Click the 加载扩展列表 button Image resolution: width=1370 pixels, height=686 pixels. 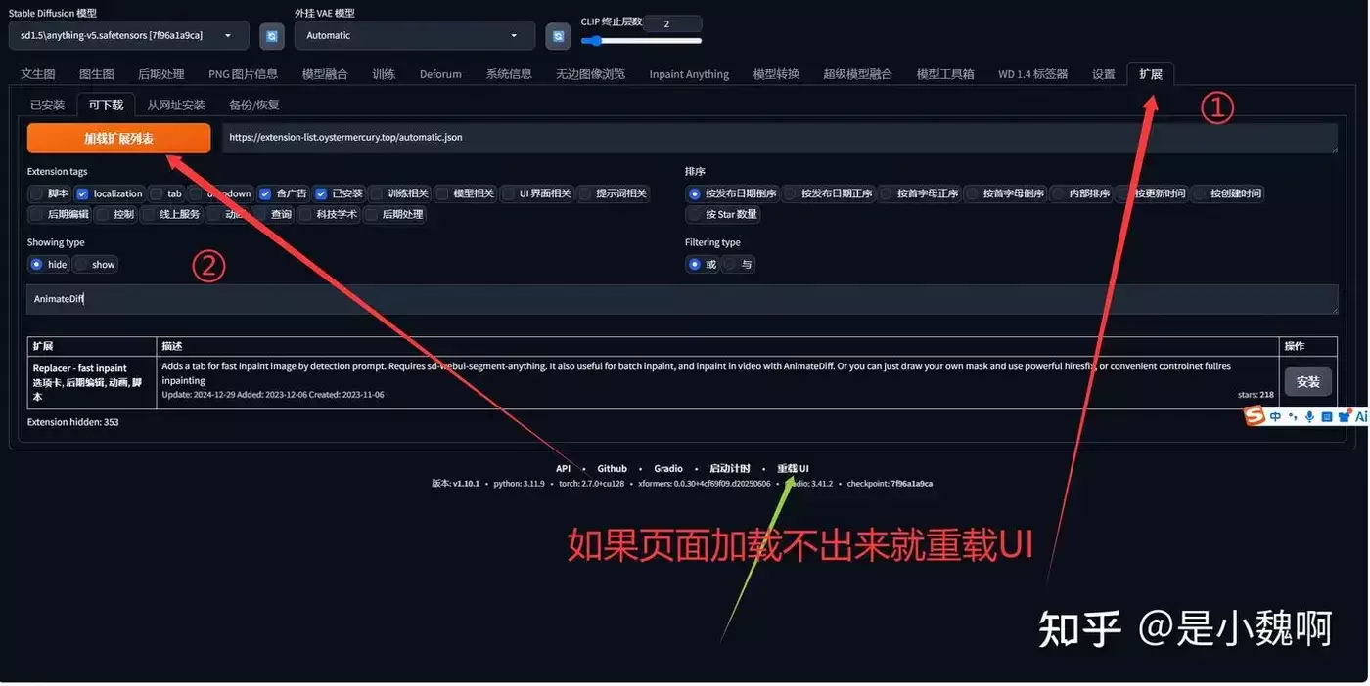(x=118, y=139)
